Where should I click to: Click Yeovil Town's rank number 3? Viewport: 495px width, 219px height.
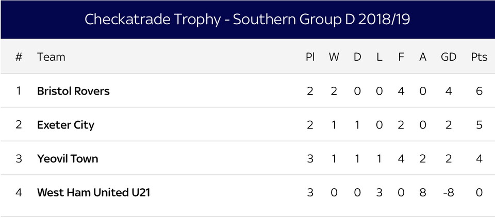[x=19, y=159]
